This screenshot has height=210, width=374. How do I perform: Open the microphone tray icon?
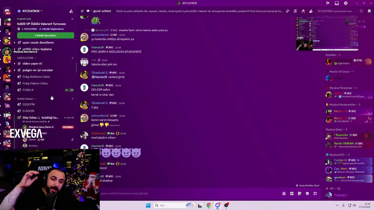point(343,205)
